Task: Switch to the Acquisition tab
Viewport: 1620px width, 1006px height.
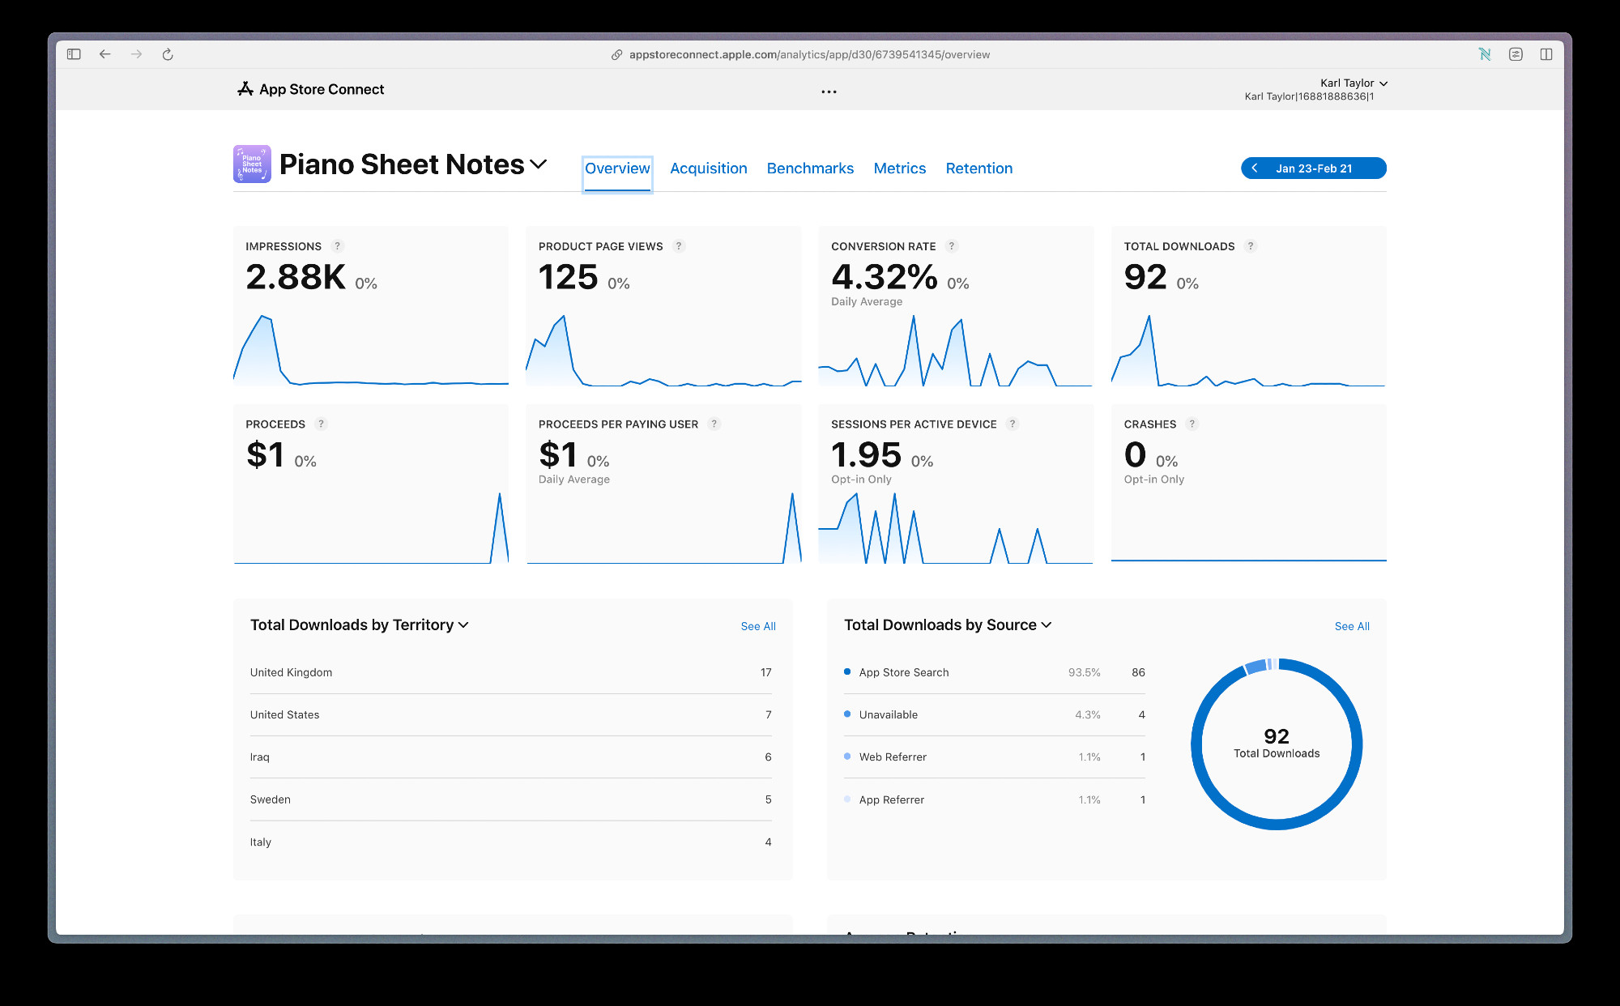Action: (x=709, y=168)
